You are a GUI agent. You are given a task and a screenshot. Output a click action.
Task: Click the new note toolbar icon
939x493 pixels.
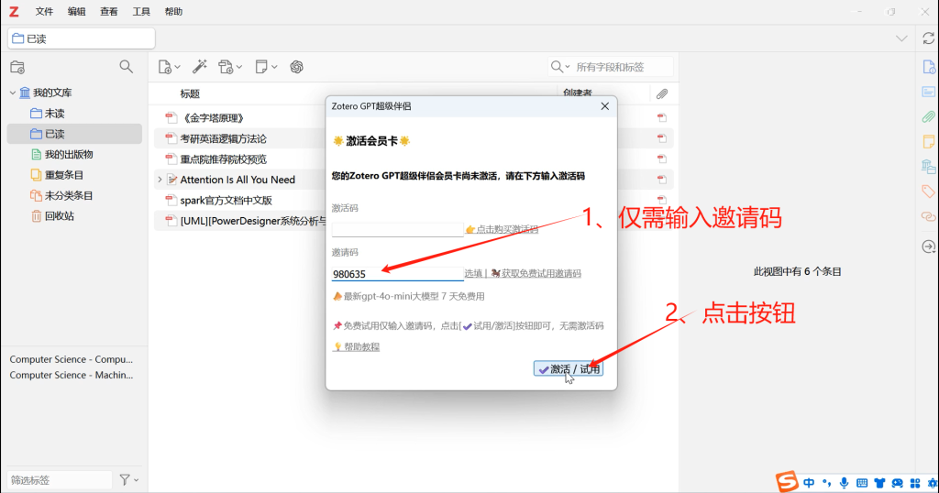tap(261, 66)
